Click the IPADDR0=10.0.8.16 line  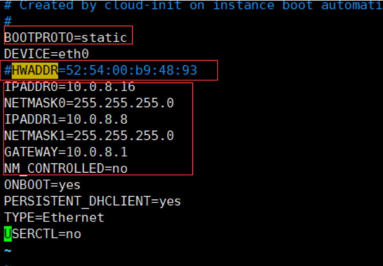(x=70, y=87)
